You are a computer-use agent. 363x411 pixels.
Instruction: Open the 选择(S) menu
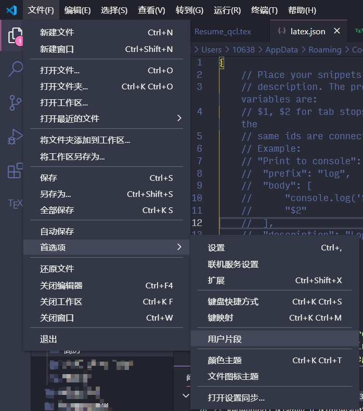pyautogui.click(x=114, y=10)
